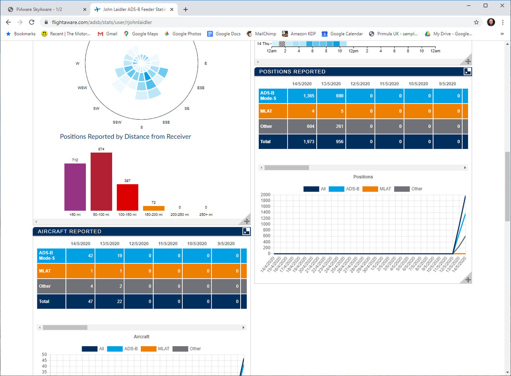Open Recent The Motor bookmark
The image size is (511, 376).
tap(66, 34)
